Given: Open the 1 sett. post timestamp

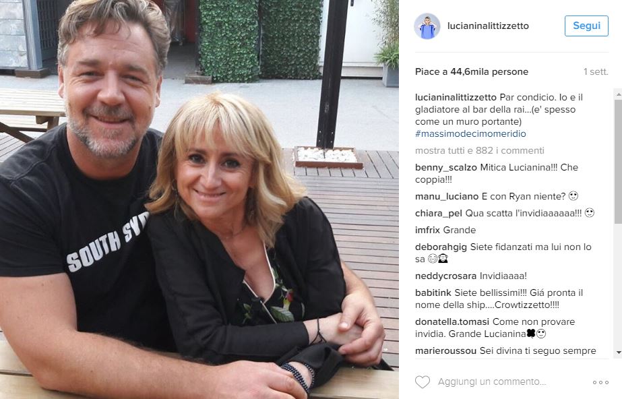Looking at the screenshot, I should [596, 72].
